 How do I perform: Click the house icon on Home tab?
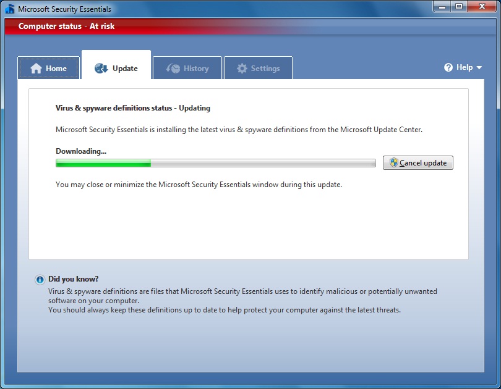pyautogui.click(x=36, y=69)
